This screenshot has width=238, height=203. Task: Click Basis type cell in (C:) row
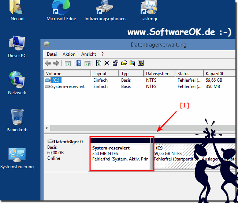coord(126,80)
